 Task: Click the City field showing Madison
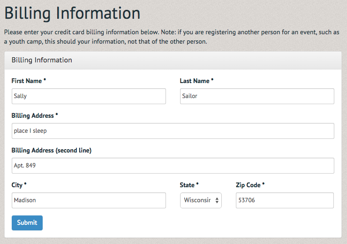point(89,200)
